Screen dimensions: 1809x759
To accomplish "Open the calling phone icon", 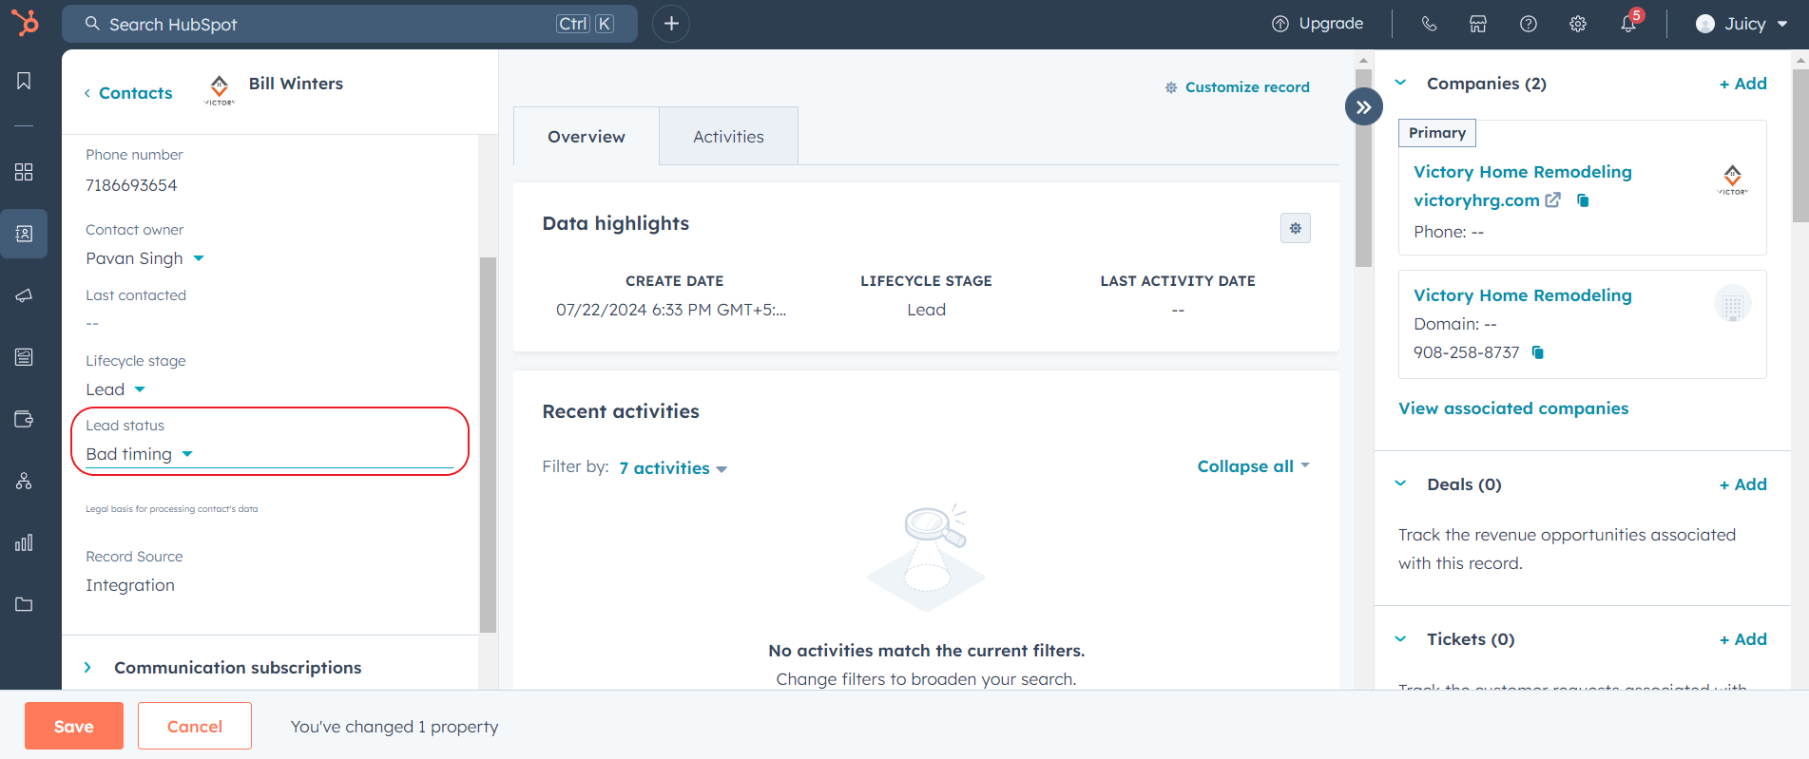I will coord(1429,24).
